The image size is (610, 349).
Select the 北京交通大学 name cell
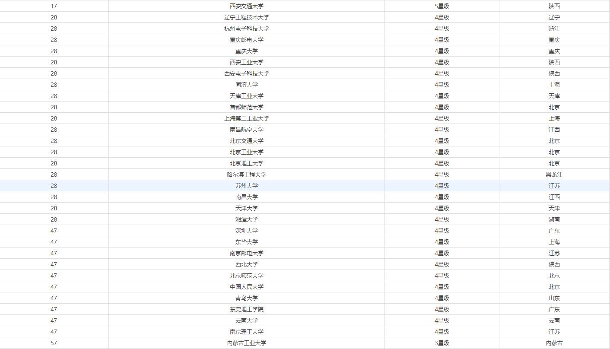pyautogui.click(x=246, y=141)
